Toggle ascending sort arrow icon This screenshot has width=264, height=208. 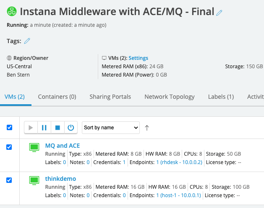pos(147,128)
